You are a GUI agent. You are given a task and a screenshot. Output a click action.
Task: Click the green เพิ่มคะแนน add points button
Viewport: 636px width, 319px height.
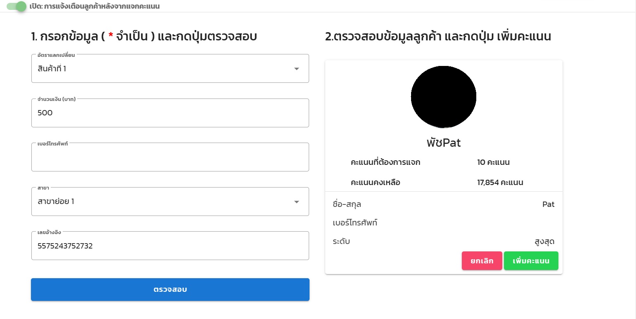pos(531,260)
